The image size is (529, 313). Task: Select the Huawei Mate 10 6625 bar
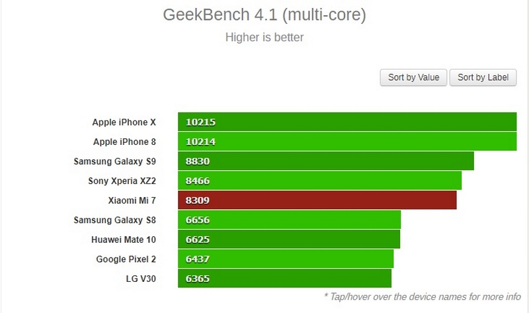[288, 239]
